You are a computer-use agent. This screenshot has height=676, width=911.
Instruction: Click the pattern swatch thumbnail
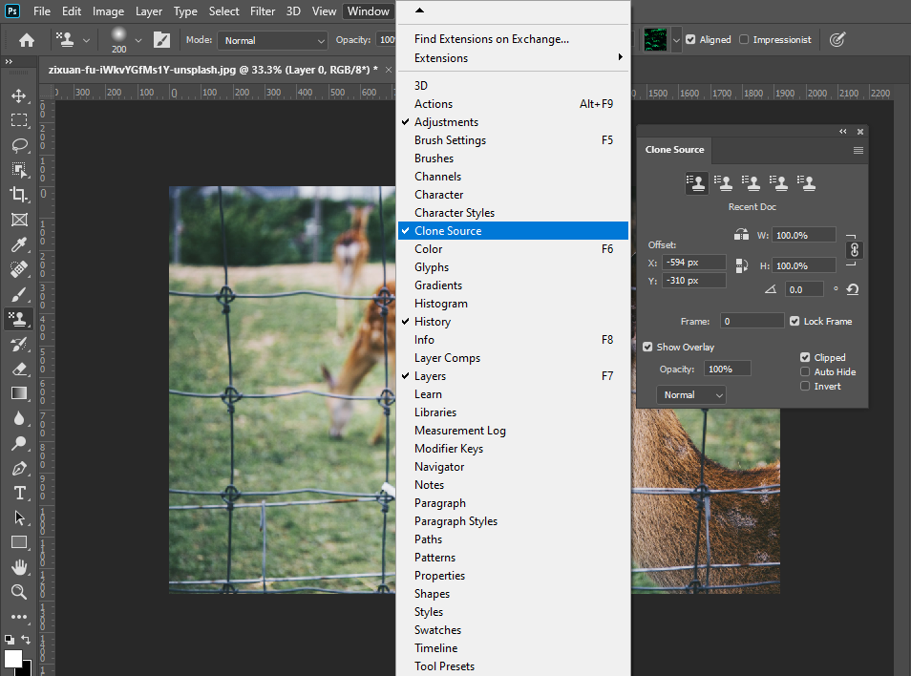point(655,40)
